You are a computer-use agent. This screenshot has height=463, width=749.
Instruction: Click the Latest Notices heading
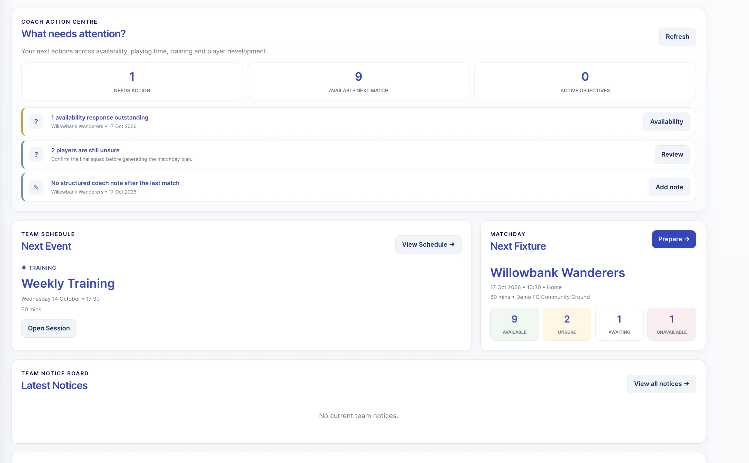[55, 386]
